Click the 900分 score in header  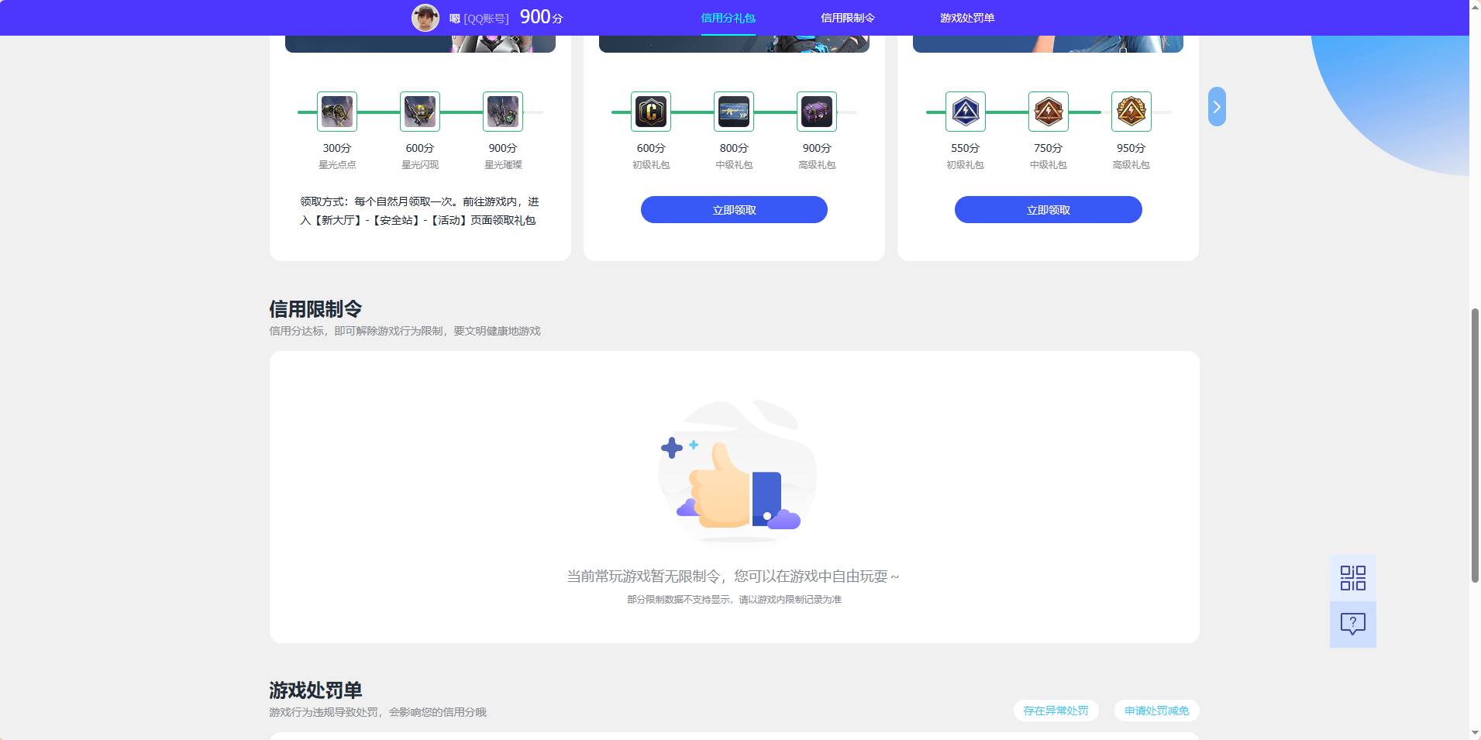coord(541,17)
